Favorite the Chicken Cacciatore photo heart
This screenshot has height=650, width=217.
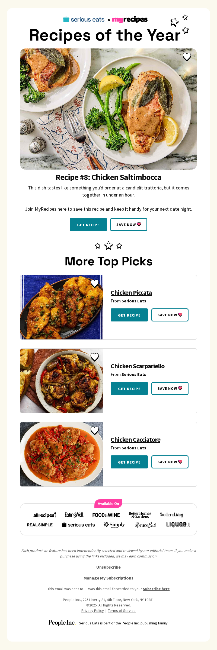click(x=95, y=430)
